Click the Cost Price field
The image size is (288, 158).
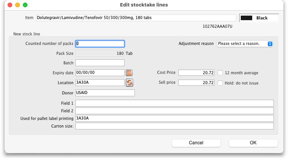coord(197,73)
